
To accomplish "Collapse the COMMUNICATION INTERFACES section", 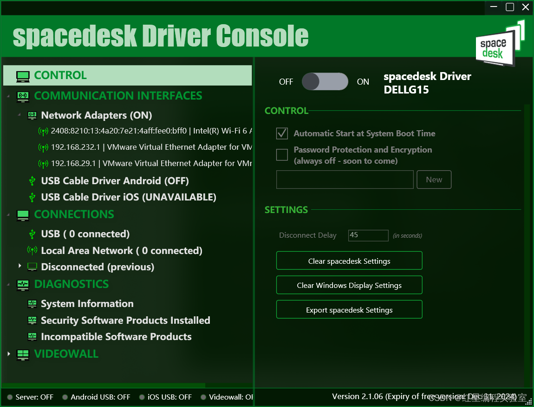I will (x=8, y=97).
